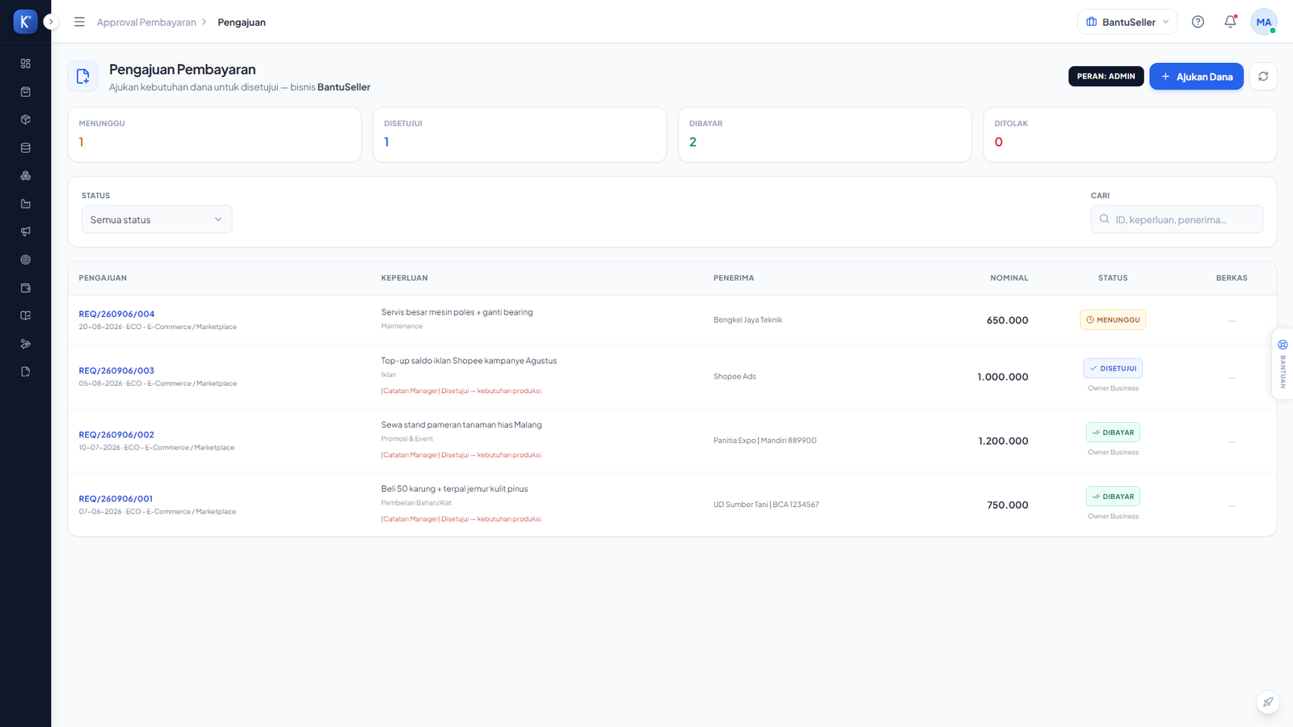Toggle the hamburger menu icon

[x=79, y=22]
